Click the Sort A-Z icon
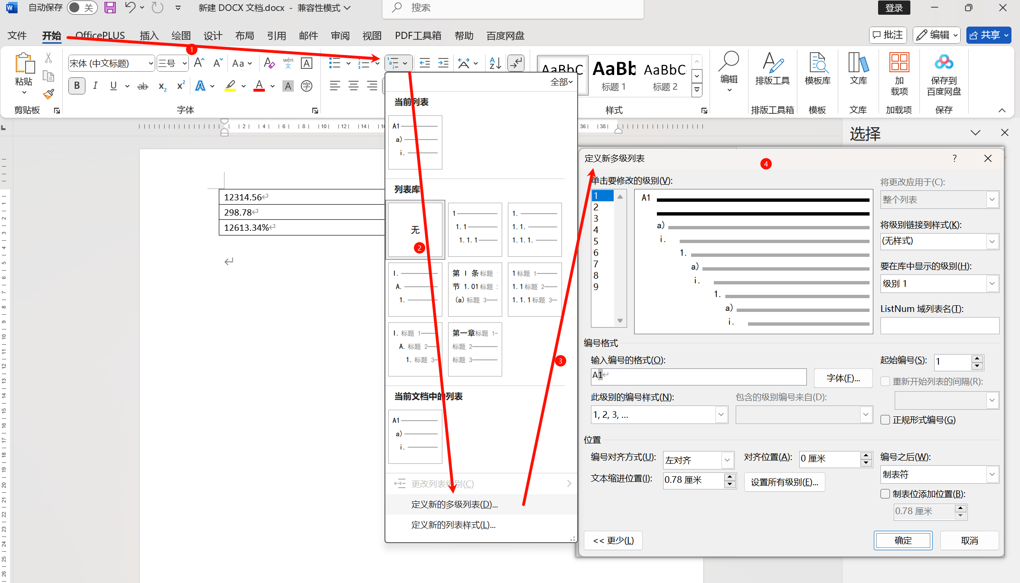1020x583 pixels. pos(495,63)
